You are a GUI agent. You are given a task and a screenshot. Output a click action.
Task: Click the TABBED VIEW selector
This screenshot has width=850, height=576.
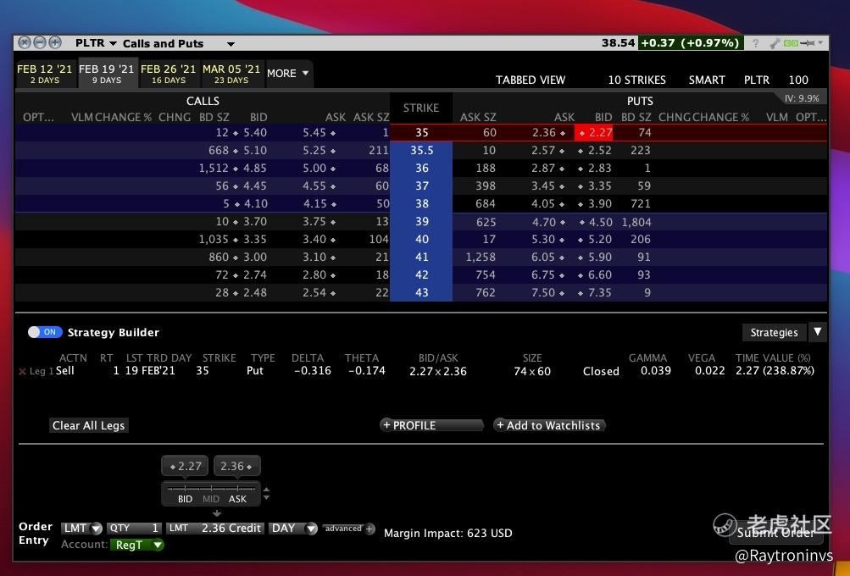(x=531, y=80)
